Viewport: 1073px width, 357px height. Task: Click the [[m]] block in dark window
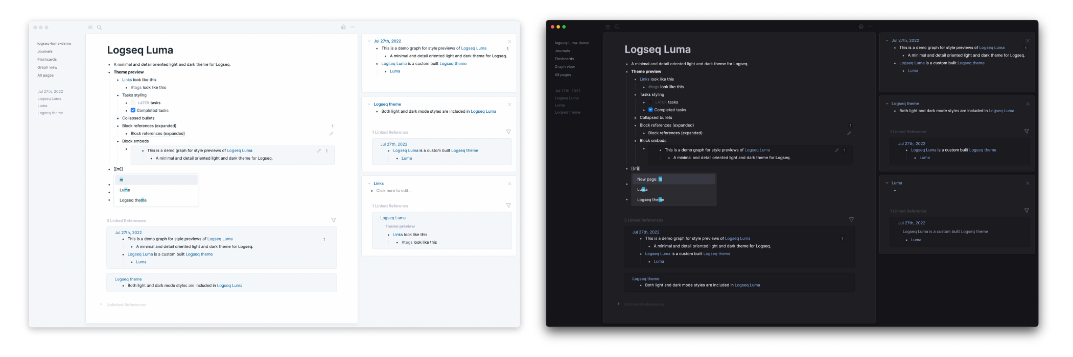[636, 169]
